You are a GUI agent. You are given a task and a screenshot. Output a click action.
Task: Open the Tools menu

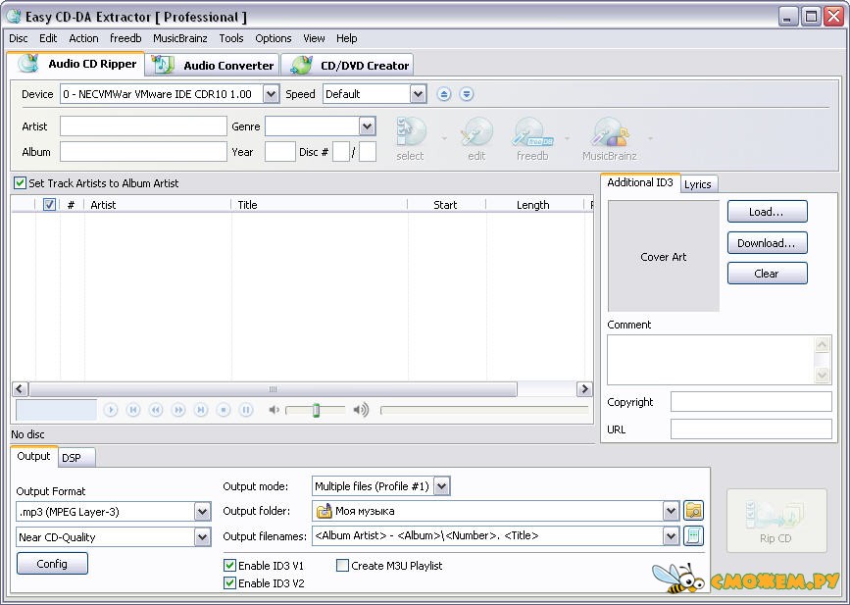point(231,38)
